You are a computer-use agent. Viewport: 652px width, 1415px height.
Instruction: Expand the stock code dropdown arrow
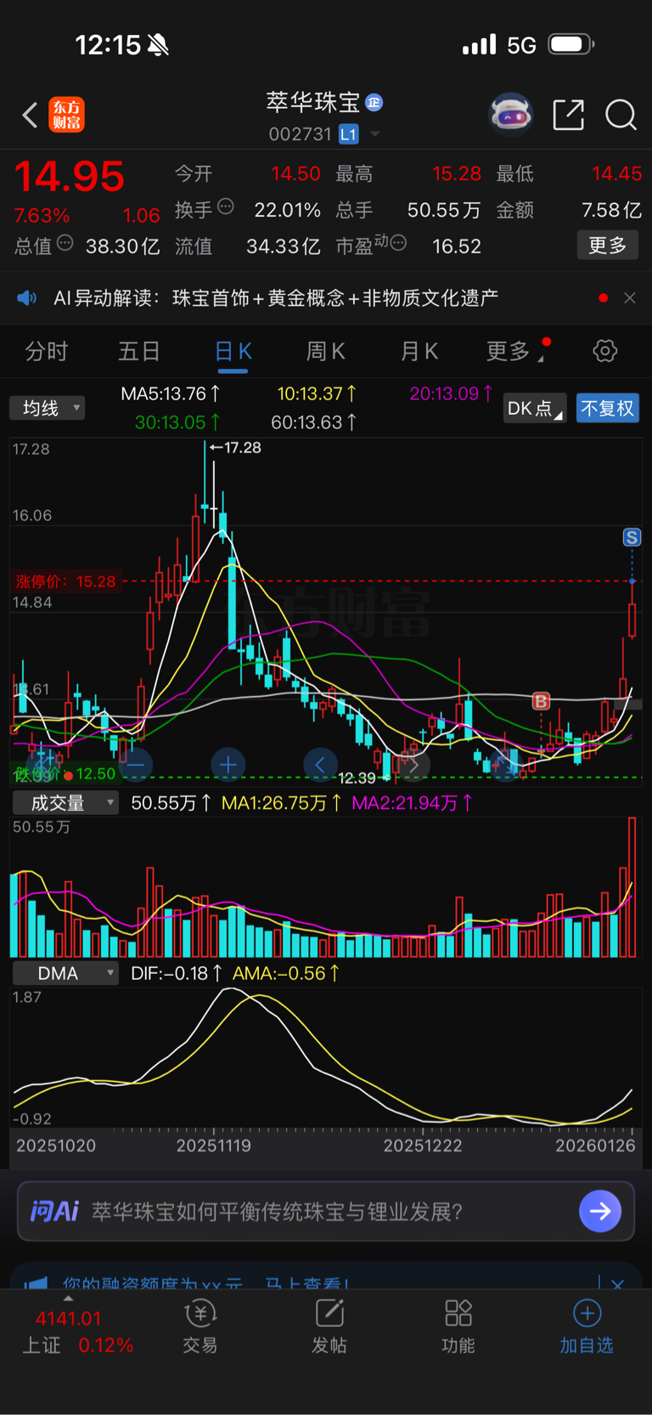374,134
